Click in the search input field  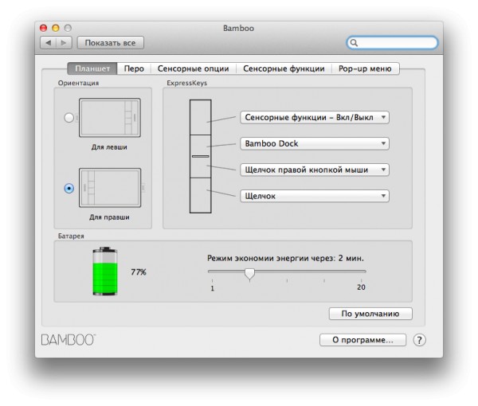[x=393, y=43]
